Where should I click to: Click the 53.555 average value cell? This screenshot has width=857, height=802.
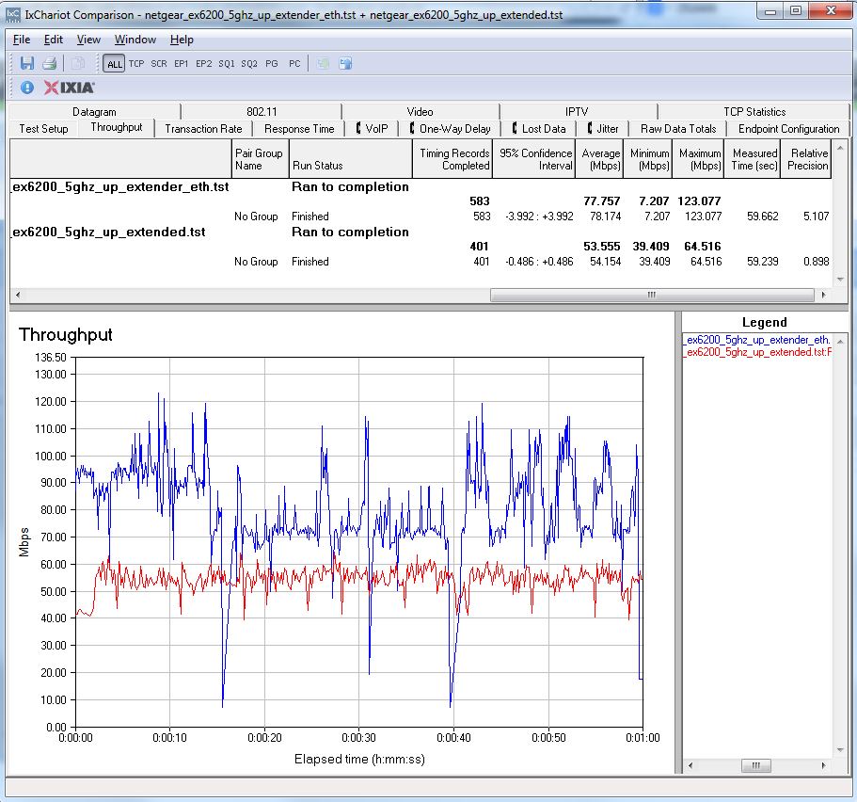601,247
